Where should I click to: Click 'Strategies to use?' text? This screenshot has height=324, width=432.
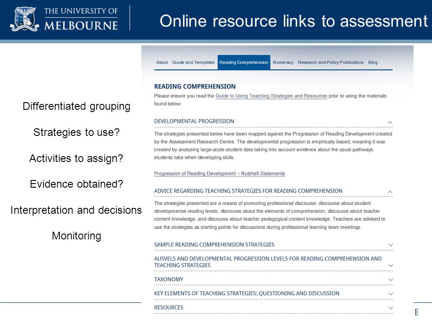(76, 132)
